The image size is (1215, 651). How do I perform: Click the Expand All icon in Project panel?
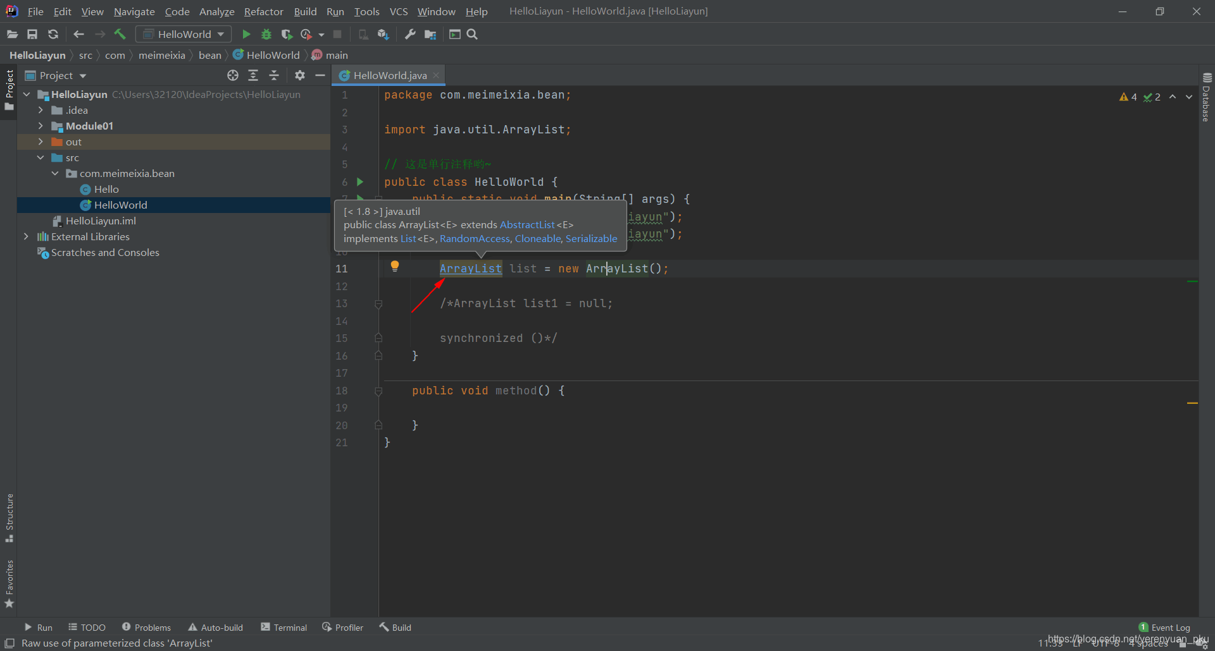253,75
